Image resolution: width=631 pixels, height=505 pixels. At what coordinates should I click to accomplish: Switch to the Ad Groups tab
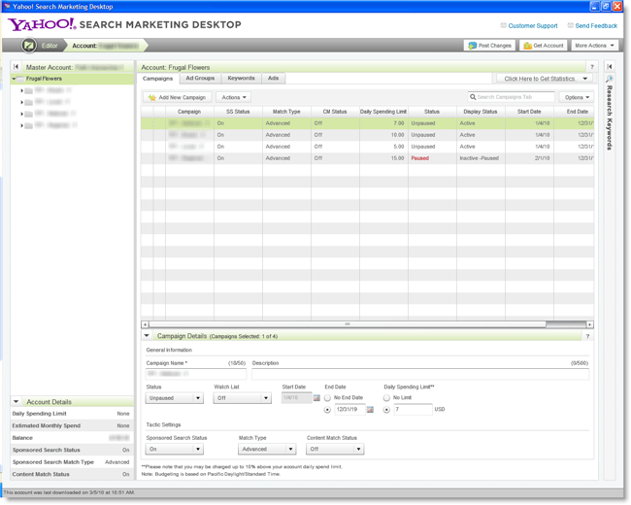(200, 78)
